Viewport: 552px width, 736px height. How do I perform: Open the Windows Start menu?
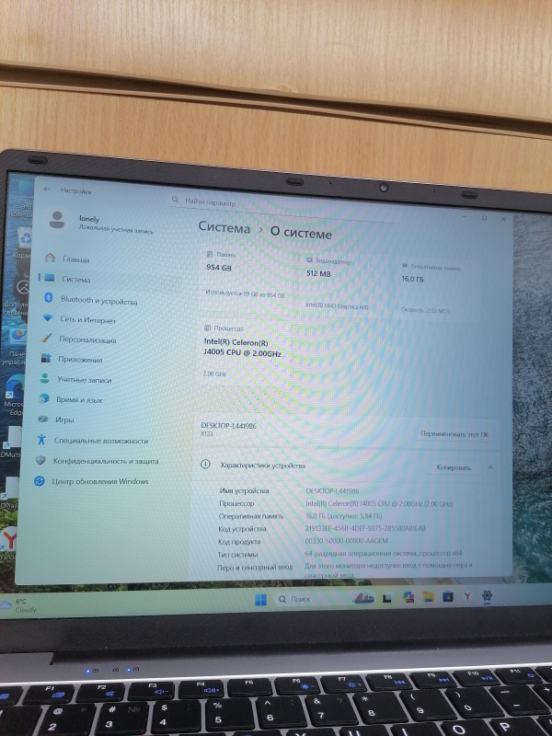(260, 600)
